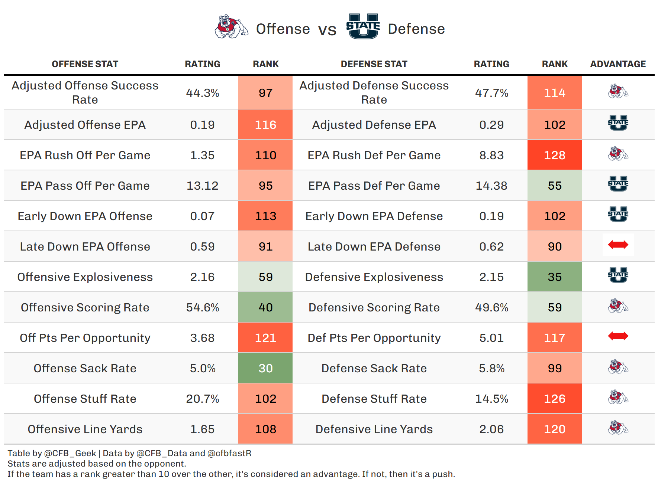This screenshot has height=487, width=658.
Task: Click Utah State logo in EPA Pass row
Action: tap(618, 184)
